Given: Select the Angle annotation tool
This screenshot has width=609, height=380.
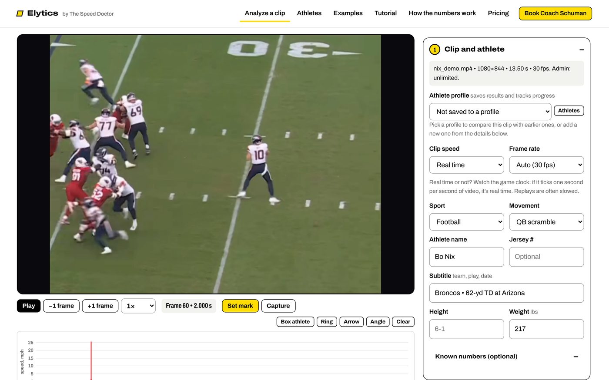Looking at the screenshot, I should click(x=378, y=322).
